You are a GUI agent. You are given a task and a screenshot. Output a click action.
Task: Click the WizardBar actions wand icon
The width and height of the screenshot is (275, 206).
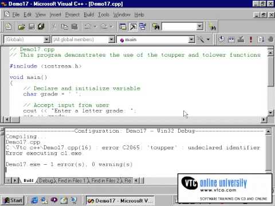201,39
